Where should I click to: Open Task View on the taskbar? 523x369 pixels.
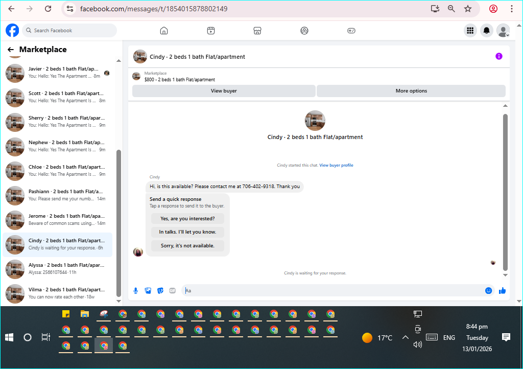point(45,338)
